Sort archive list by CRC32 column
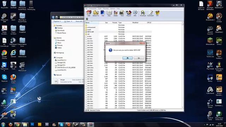226x127 pixels. coord(149,23)
